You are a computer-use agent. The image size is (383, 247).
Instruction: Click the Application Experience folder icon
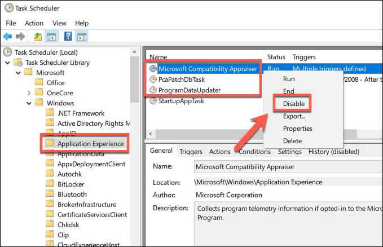coord(50,143)
